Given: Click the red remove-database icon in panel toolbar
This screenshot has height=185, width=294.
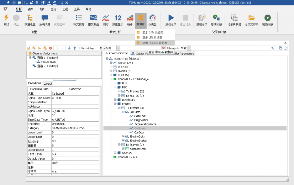Looking at the screenshot, I should pyautogui.click(x=51, y=48).
